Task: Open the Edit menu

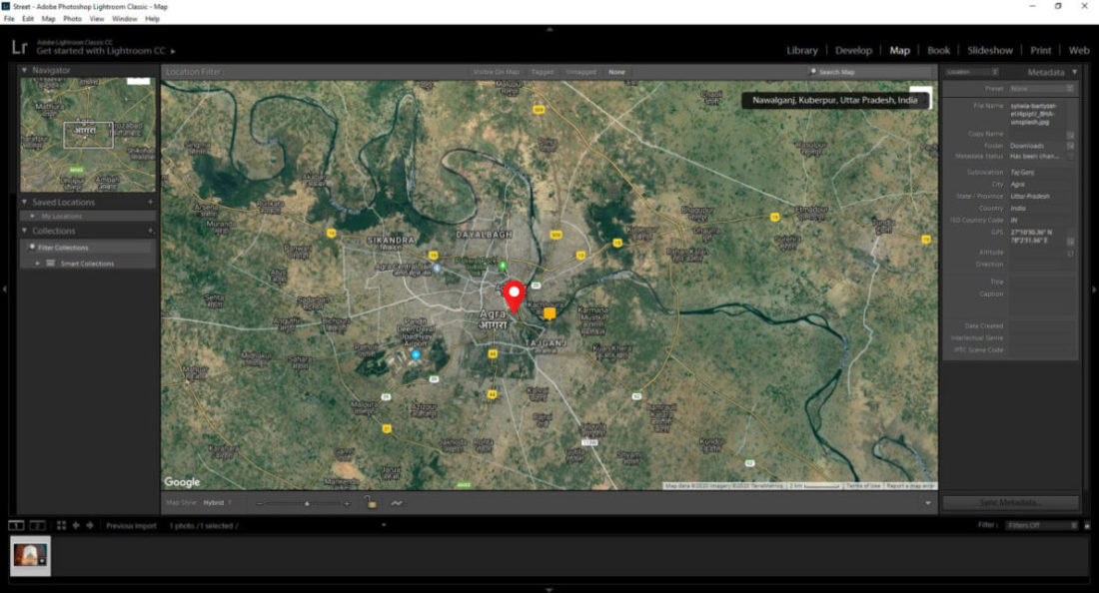Action: pyautogui.click(x=28, y=19)
